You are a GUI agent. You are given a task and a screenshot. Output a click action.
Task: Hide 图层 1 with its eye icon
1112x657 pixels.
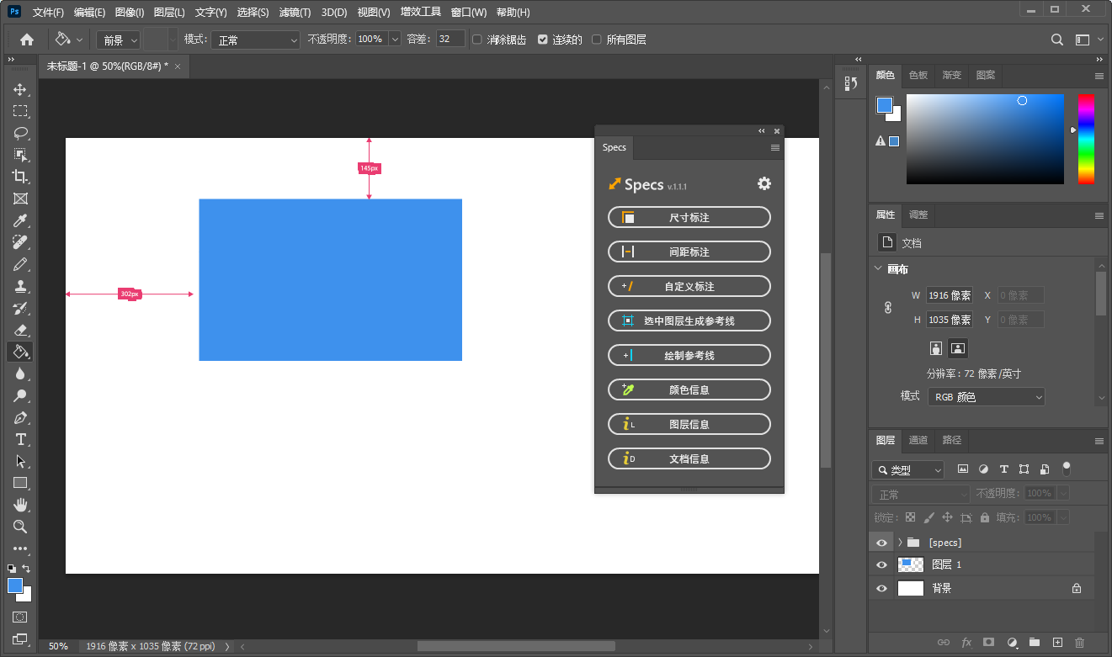(881, 565)
